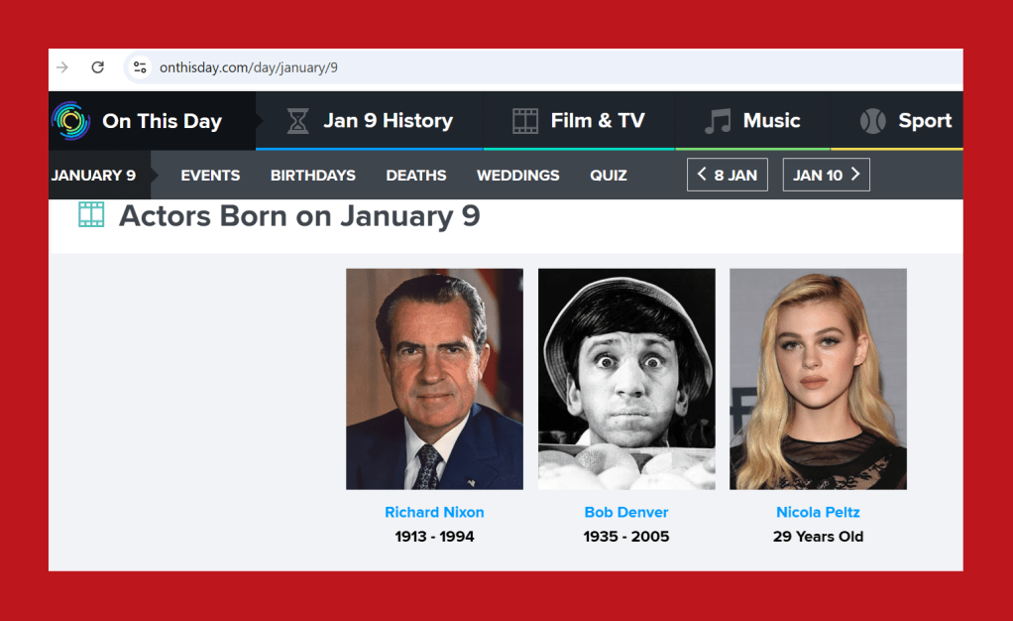The width and height of the screenshot is (1013, 621).
Task: Select the film reel icon in Film & TV
Action: tap(525, 121)
